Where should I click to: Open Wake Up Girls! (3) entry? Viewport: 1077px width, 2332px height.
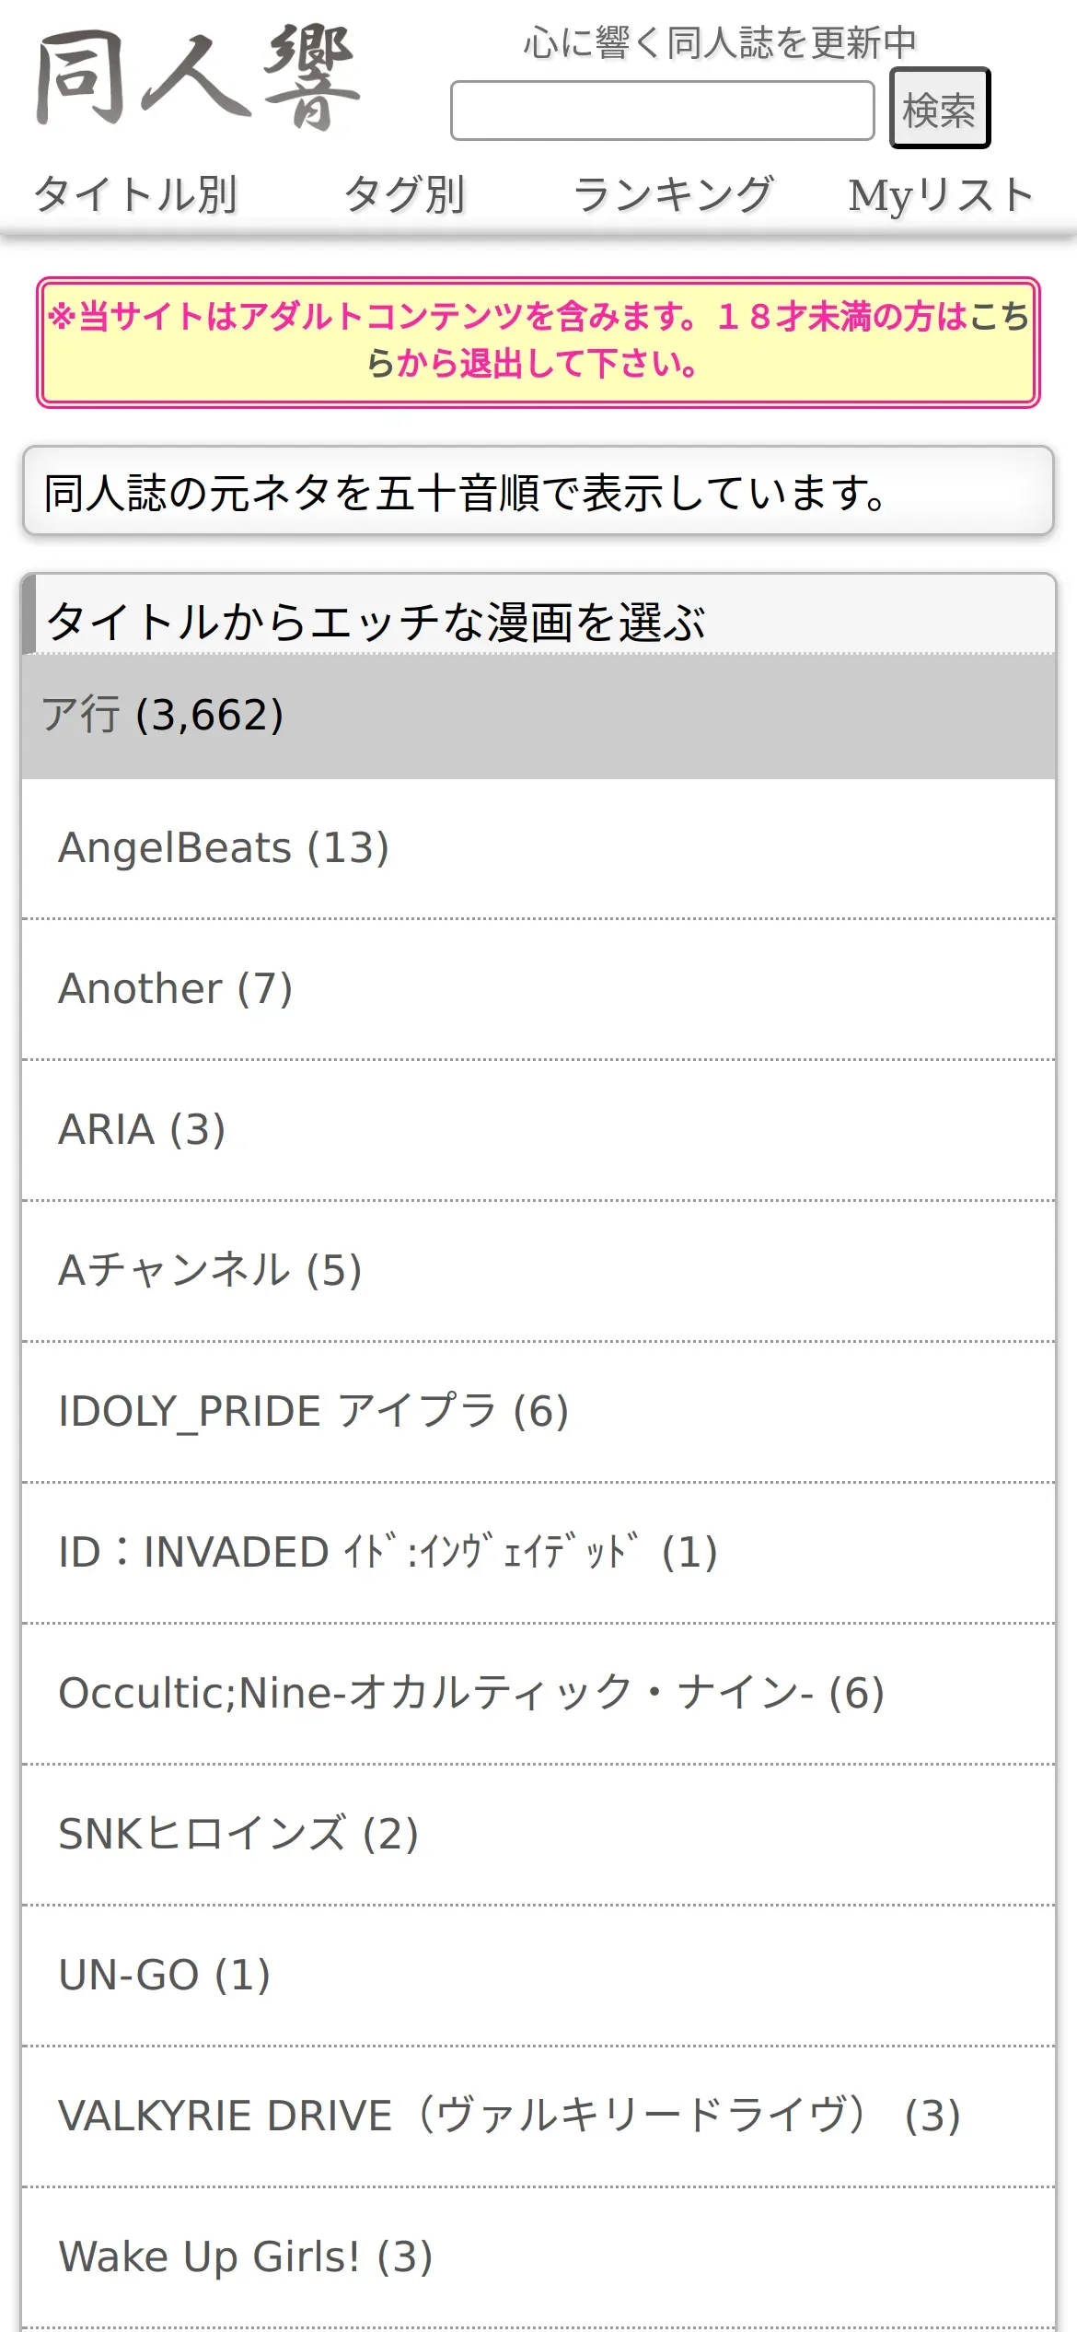pos(245,2256)
